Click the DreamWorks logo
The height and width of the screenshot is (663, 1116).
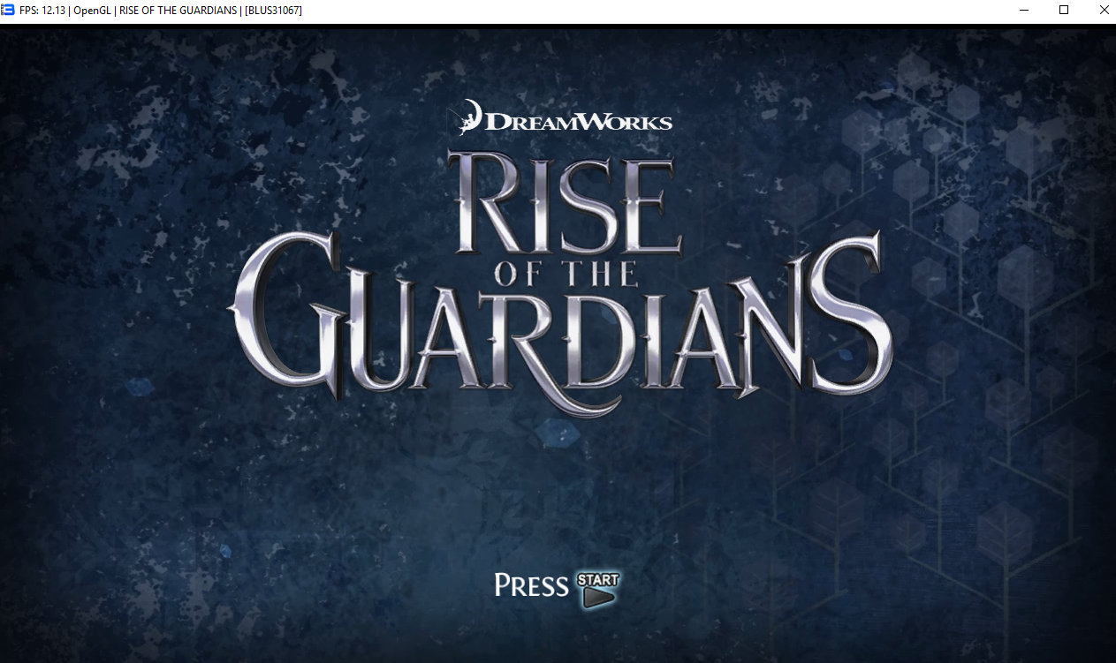566,117
